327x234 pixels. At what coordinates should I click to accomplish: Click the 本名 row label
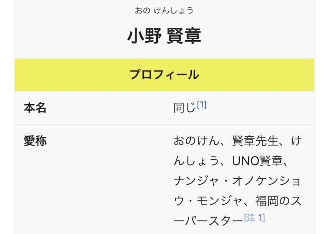click(x=35, y=108)
